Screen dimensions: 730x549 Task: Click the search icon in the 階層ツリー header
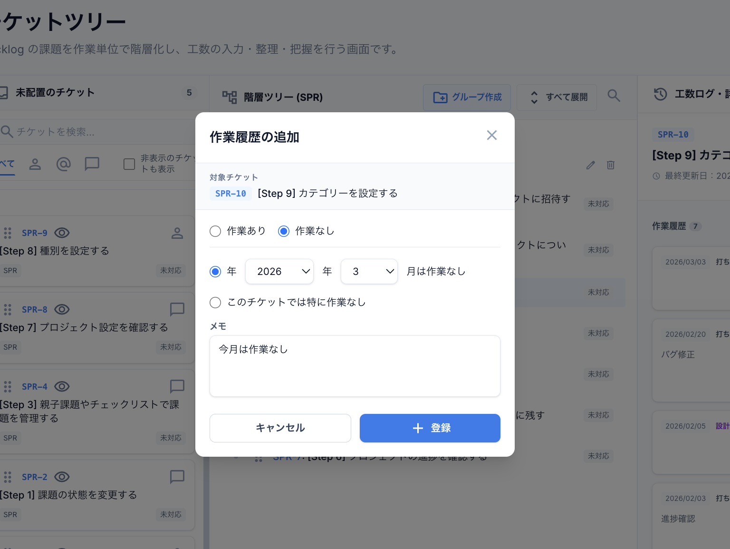(614, 96)
